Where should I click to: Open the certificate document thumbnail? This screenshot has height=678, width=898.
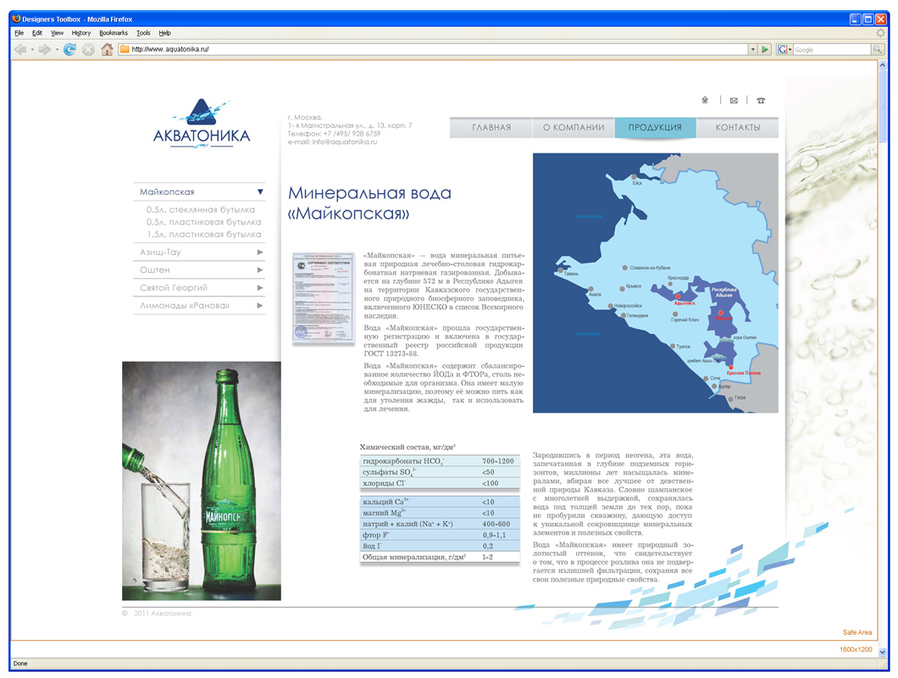(324, 298)
